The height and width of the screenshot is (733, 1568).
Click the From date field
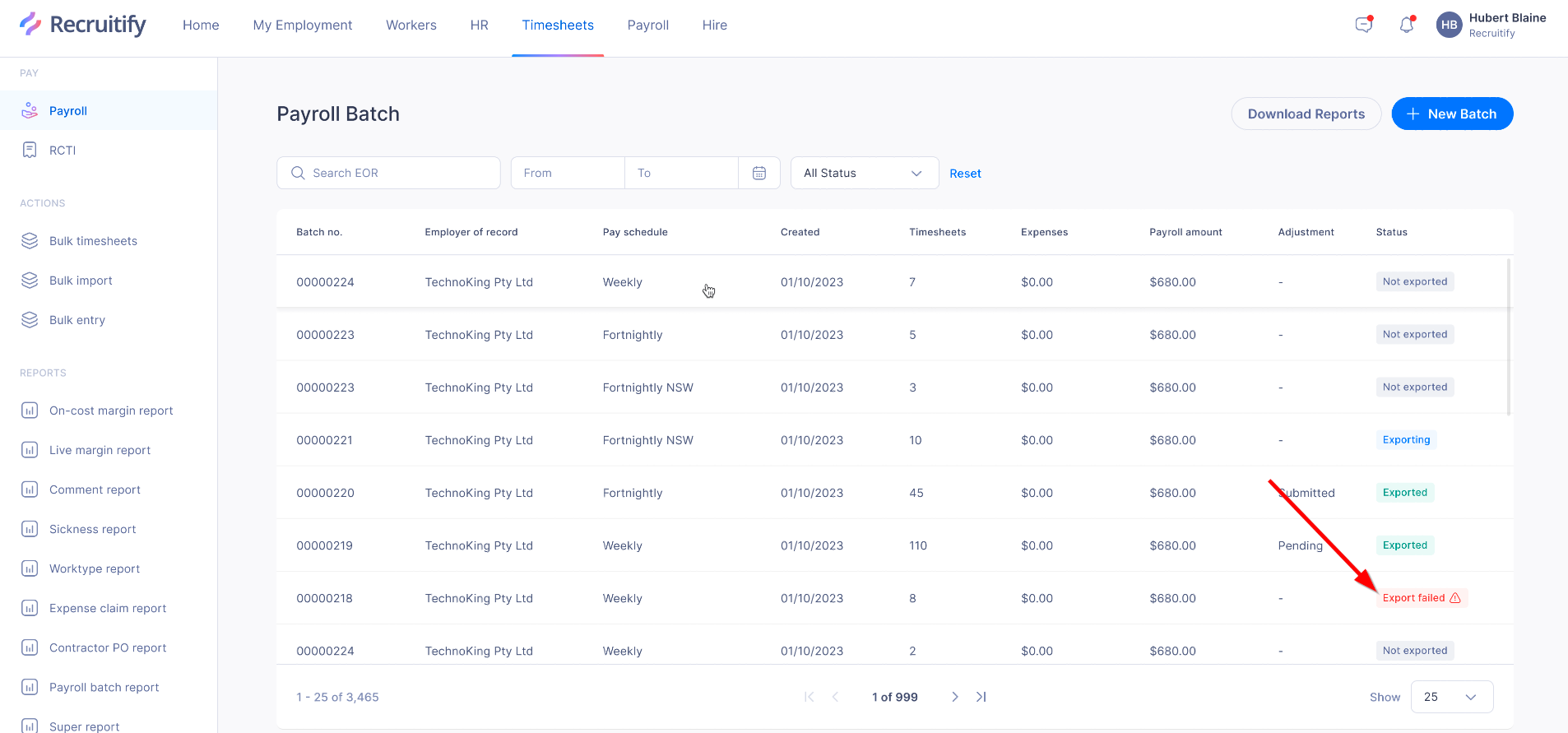click(568, 173)
